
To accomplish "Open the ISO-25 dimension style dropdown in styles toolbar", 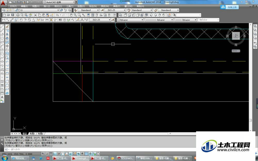I will click(x=115, y=10).
